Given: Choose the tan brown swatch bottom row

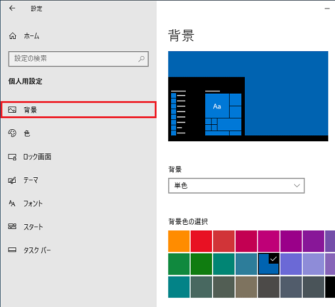Looking at the screenshot, I should click(x=246, y=287).
